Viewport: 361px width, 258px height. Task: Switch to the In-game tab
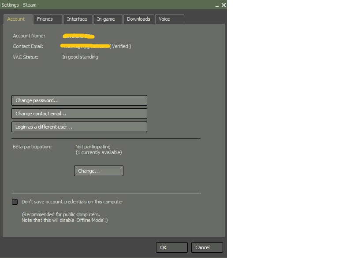pos(108,19)
